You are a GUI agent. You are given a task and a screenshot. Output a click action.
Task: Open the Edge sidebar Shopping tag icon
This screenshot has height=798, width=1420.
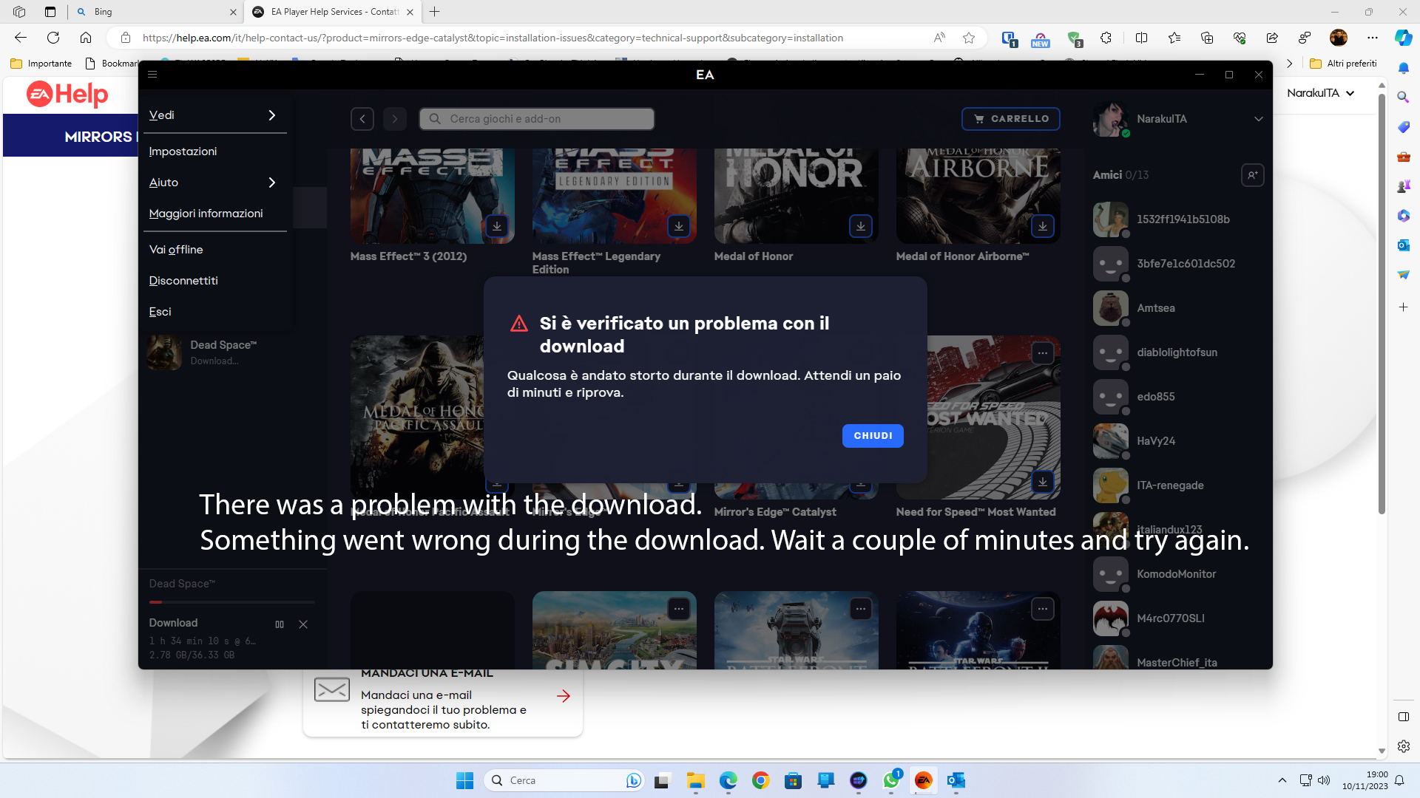pyautogui.click(x=1404, y=127)
